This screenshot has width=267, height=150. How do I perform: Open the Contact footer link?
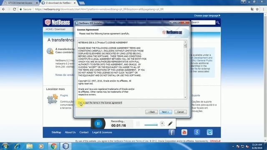(x=84, y=132)
